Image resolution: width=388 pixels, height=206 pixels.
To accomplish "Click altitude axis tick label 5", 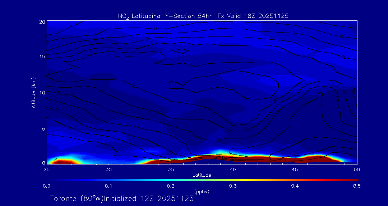I will 43,128.
